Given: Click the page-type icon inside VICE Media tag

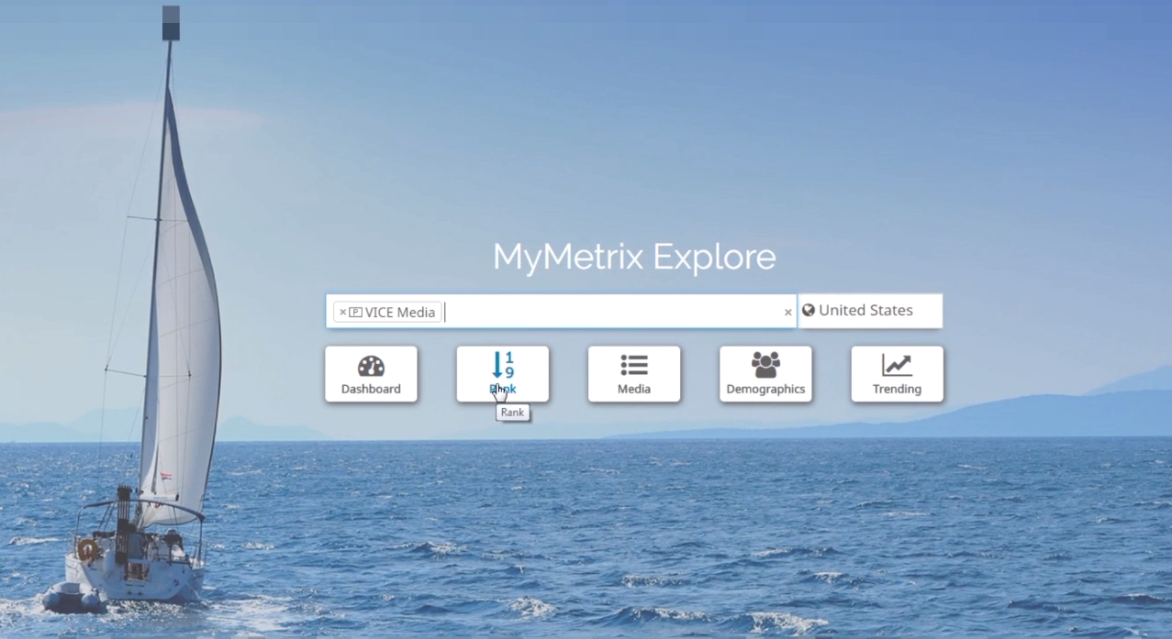Looking at the screenshot, I should tap(353, 312).
